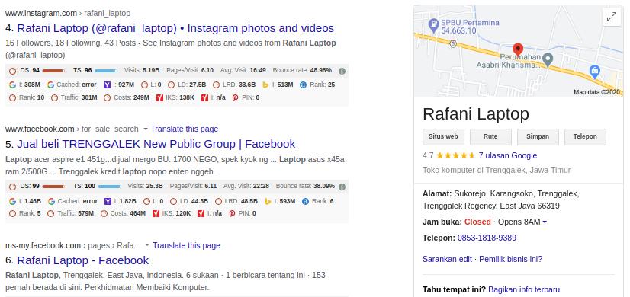
Task: Click the Simpan button
Action: pos(538,136)
